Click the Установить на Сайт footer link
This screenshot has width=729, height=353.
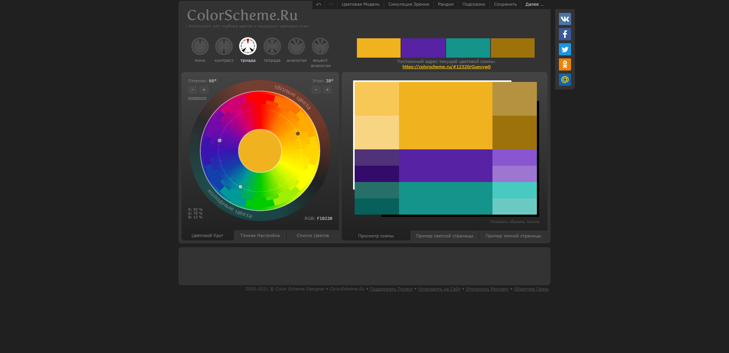439,289
